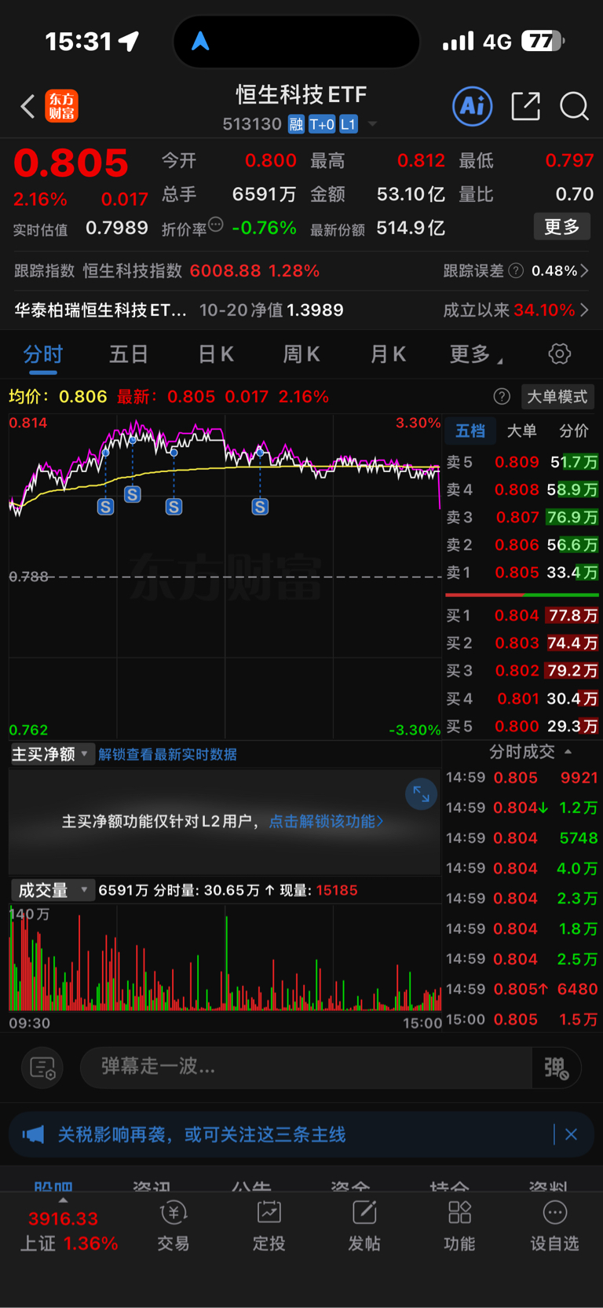Image resolution: width=603 pixels, height=1308 pixels.
Task: Select the 五档 order book tab
Action: (470, 431)
